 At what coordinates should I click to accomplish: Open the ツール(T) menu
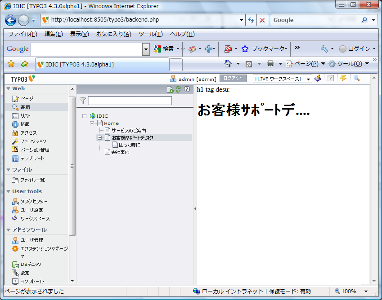151,34
